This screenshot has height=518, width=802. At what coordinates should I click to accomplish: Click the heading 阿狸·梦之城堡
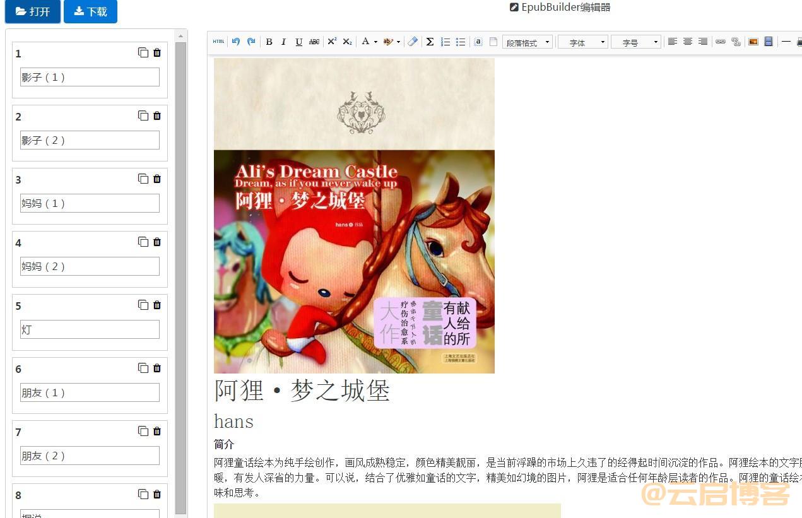pos(302,391)
